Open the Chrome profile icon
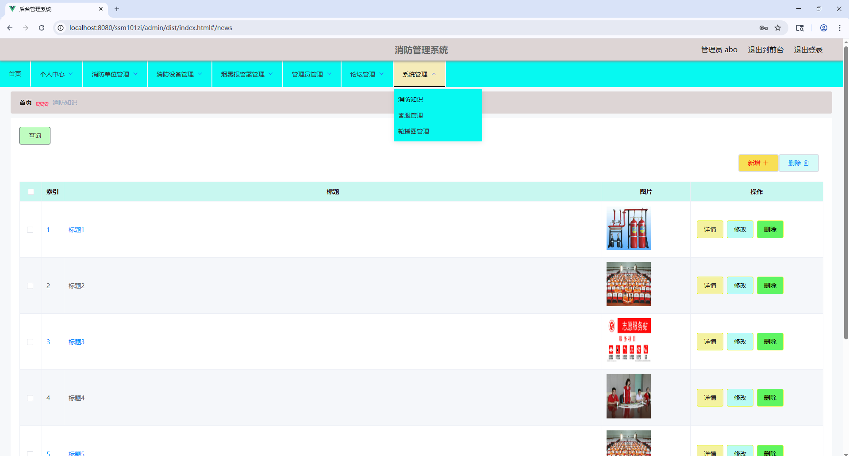The image size is (849, 456). tap(824, 28)
